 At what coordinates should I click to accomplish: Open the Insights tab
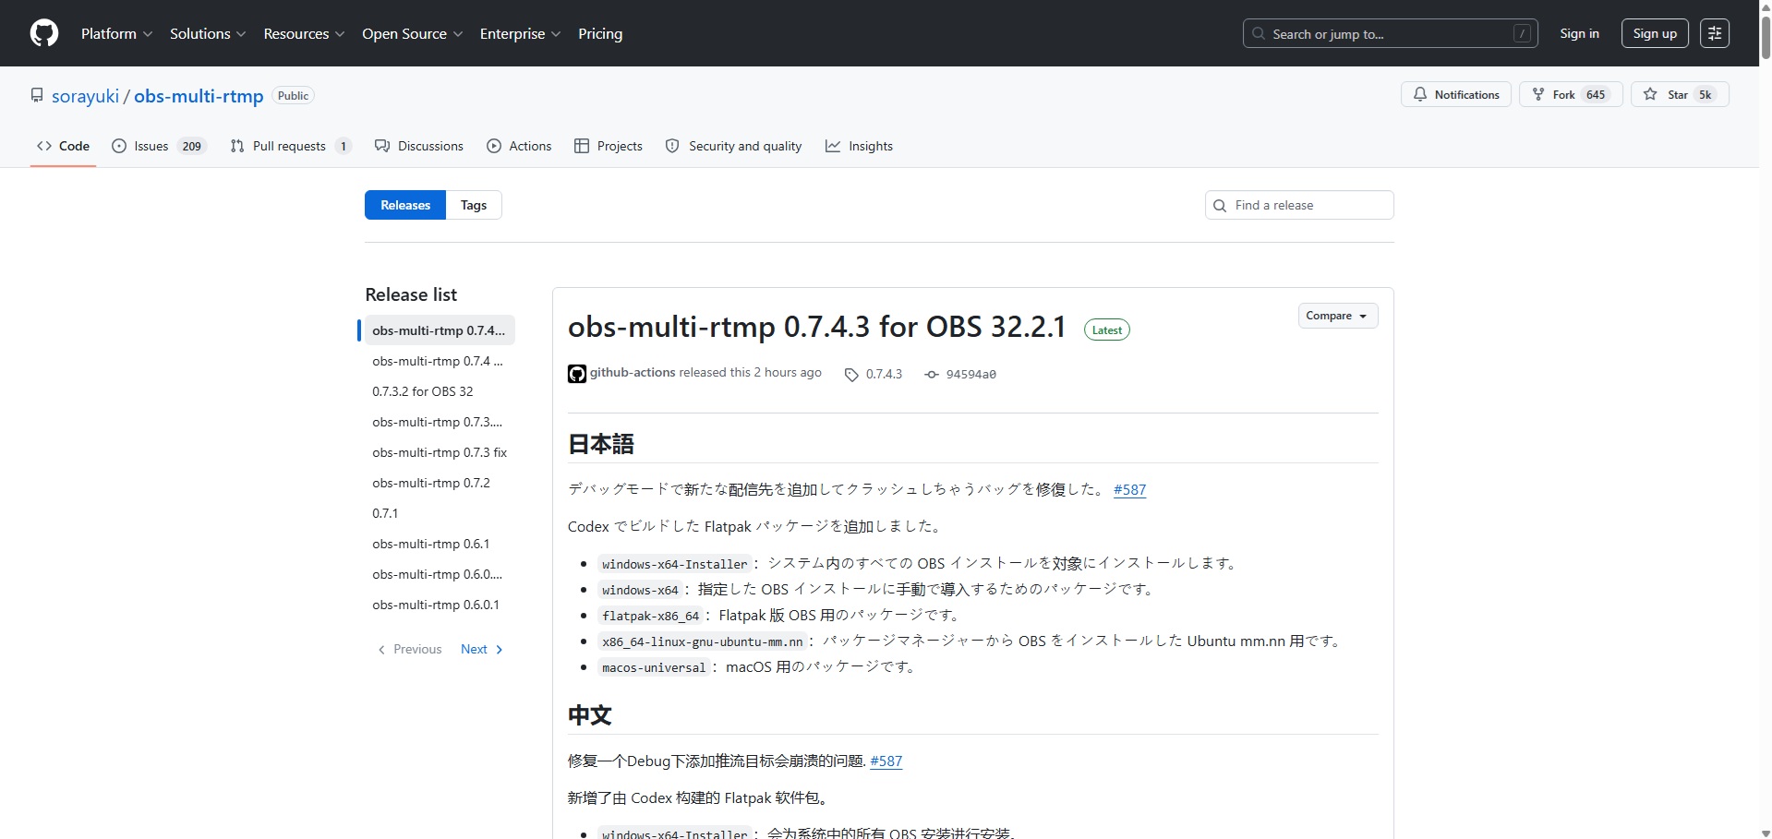point(859,146)
